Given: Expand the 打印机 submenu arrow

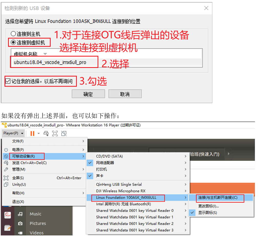Looking at the screenshot, I should (x=185, y=169).
